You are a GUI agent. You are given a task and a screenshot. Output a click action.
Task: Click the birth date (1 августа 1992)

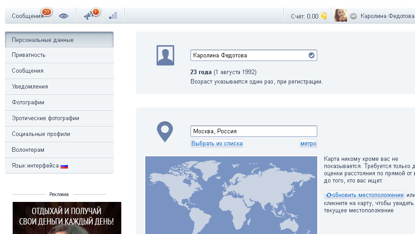click(235, 72)
